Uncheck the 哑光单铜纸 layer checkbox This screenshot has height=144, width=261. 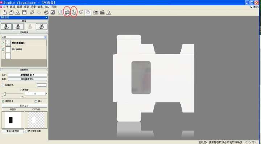click(3, 49)
